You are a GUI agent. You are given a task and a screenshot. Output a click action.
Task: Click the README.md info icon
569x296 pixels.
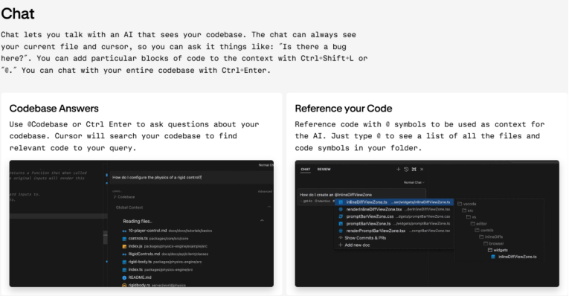point(124,277)
